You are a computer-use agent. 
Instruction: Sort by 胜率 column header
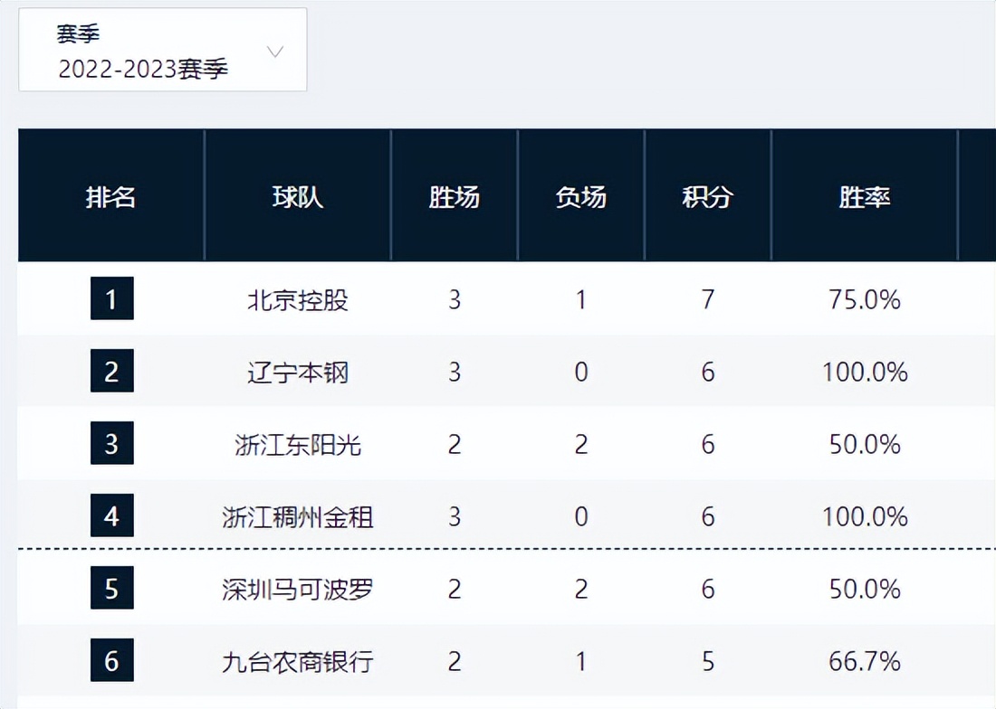point(865,196)
